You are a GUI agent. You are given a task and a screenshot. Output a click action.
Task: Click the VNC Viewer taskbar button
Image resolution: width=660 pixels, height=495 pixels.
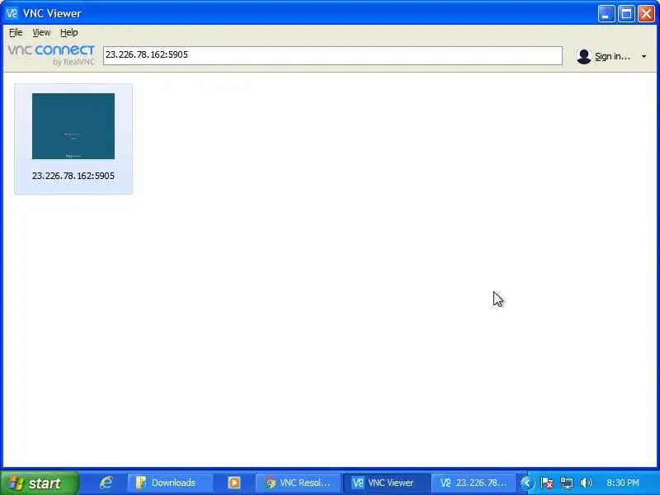[x=386, y=483]
